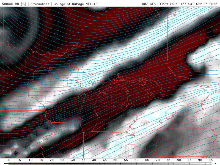Viewport: 220px width, 165px height.
Task: Click the "80" label on the color scale
Action: click(179, 160)
